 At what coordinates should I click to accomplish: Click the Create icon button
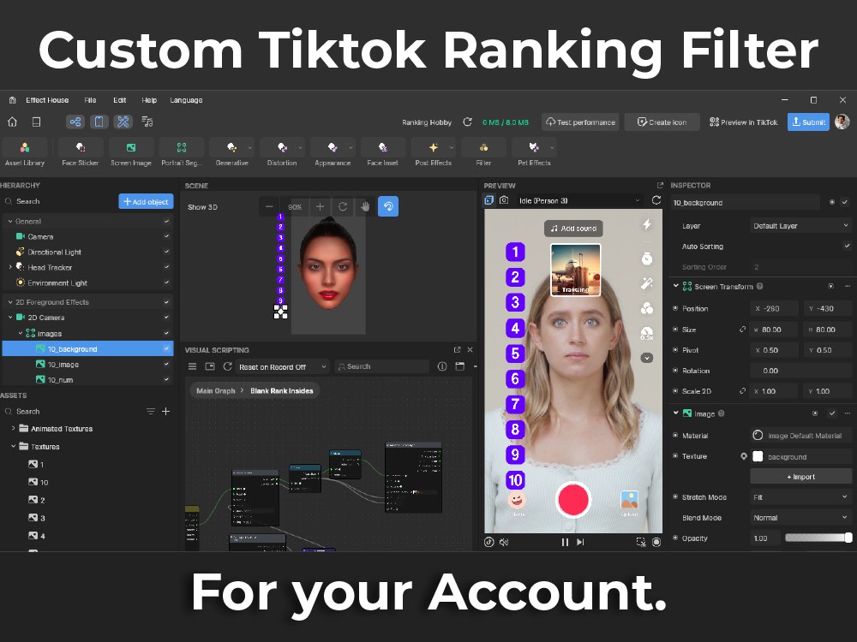coord(662,122)
